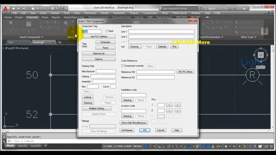The image size is (276, 155).
Task: Click the Pick button in Description list
Action: [174, 46]
